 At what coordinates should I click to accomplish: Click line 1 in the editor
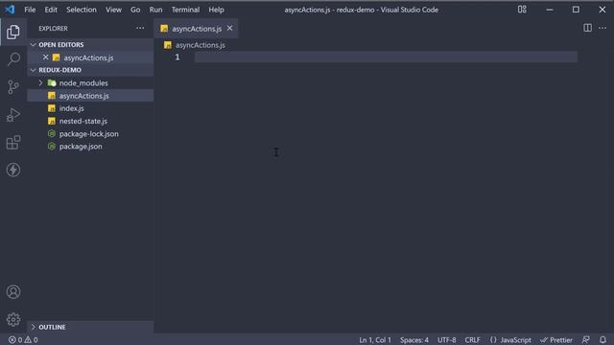point(386,57)
